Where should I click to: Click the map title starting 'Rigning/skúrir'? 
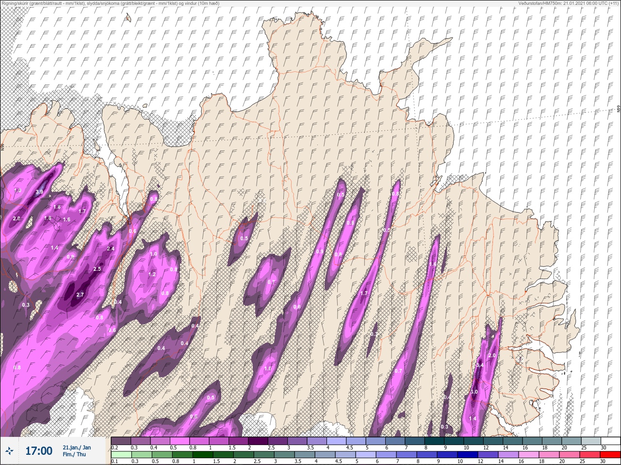(x=110, y=3)
